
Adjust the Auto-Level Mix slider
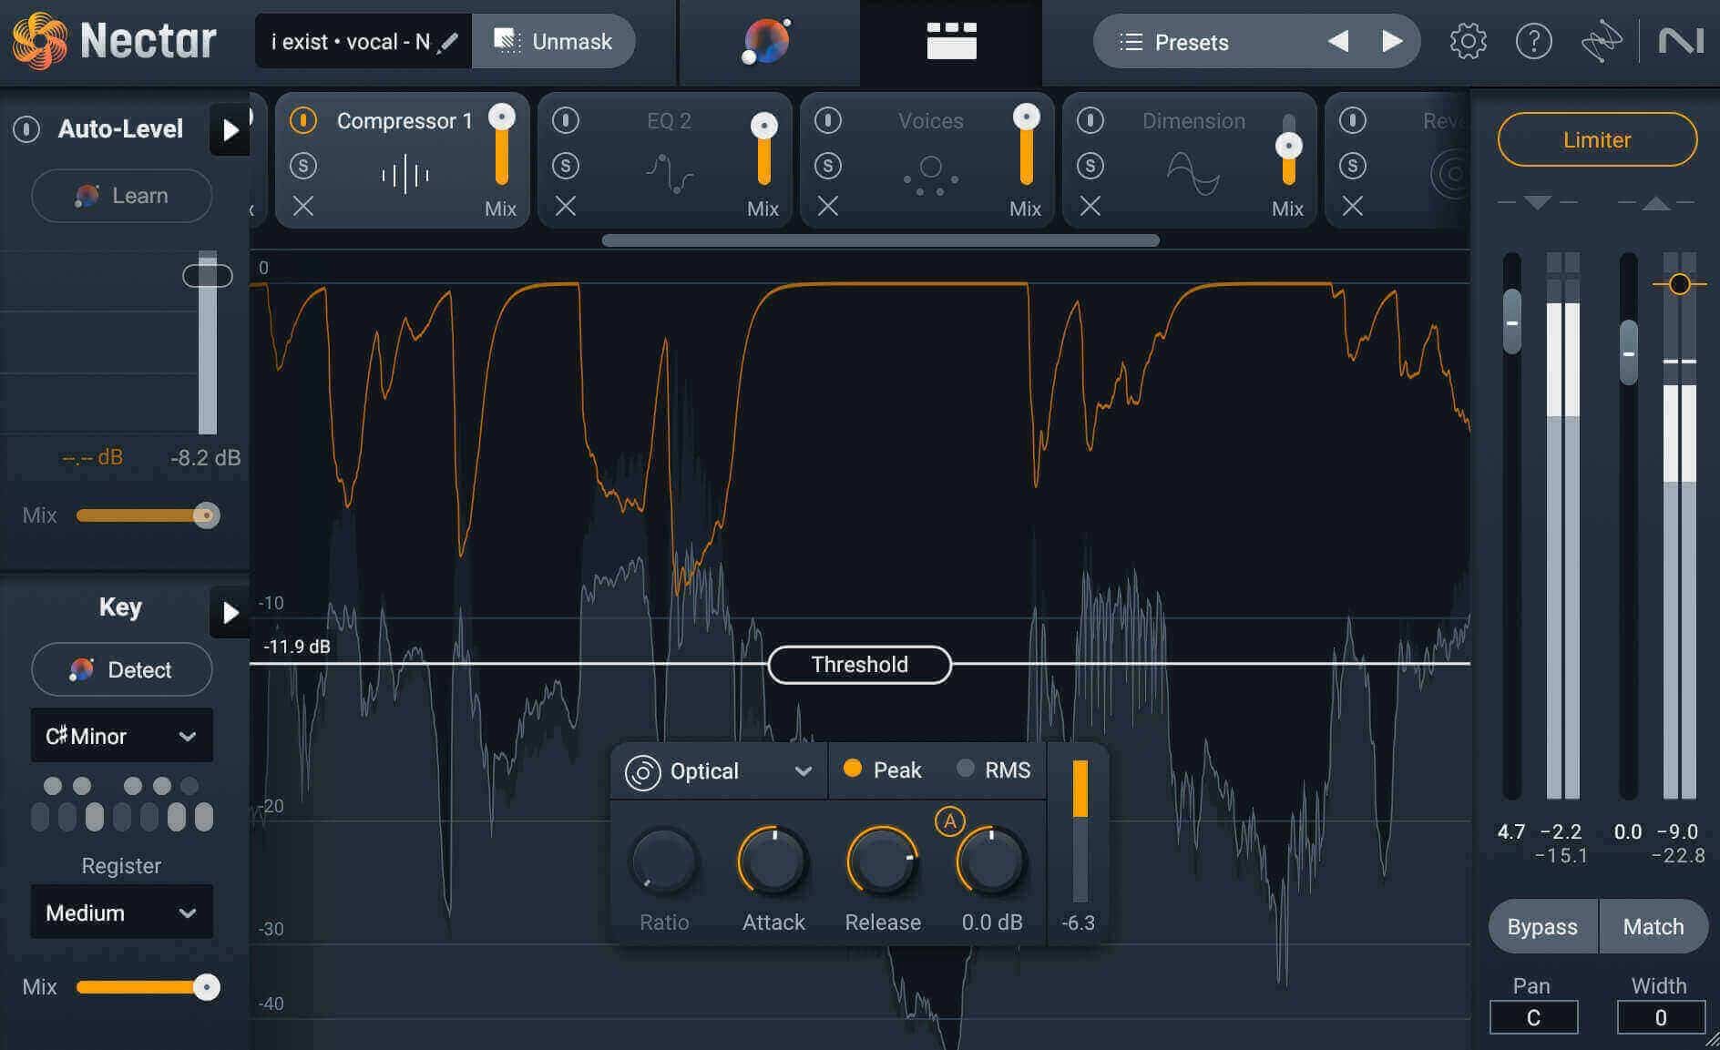(148, 515)
